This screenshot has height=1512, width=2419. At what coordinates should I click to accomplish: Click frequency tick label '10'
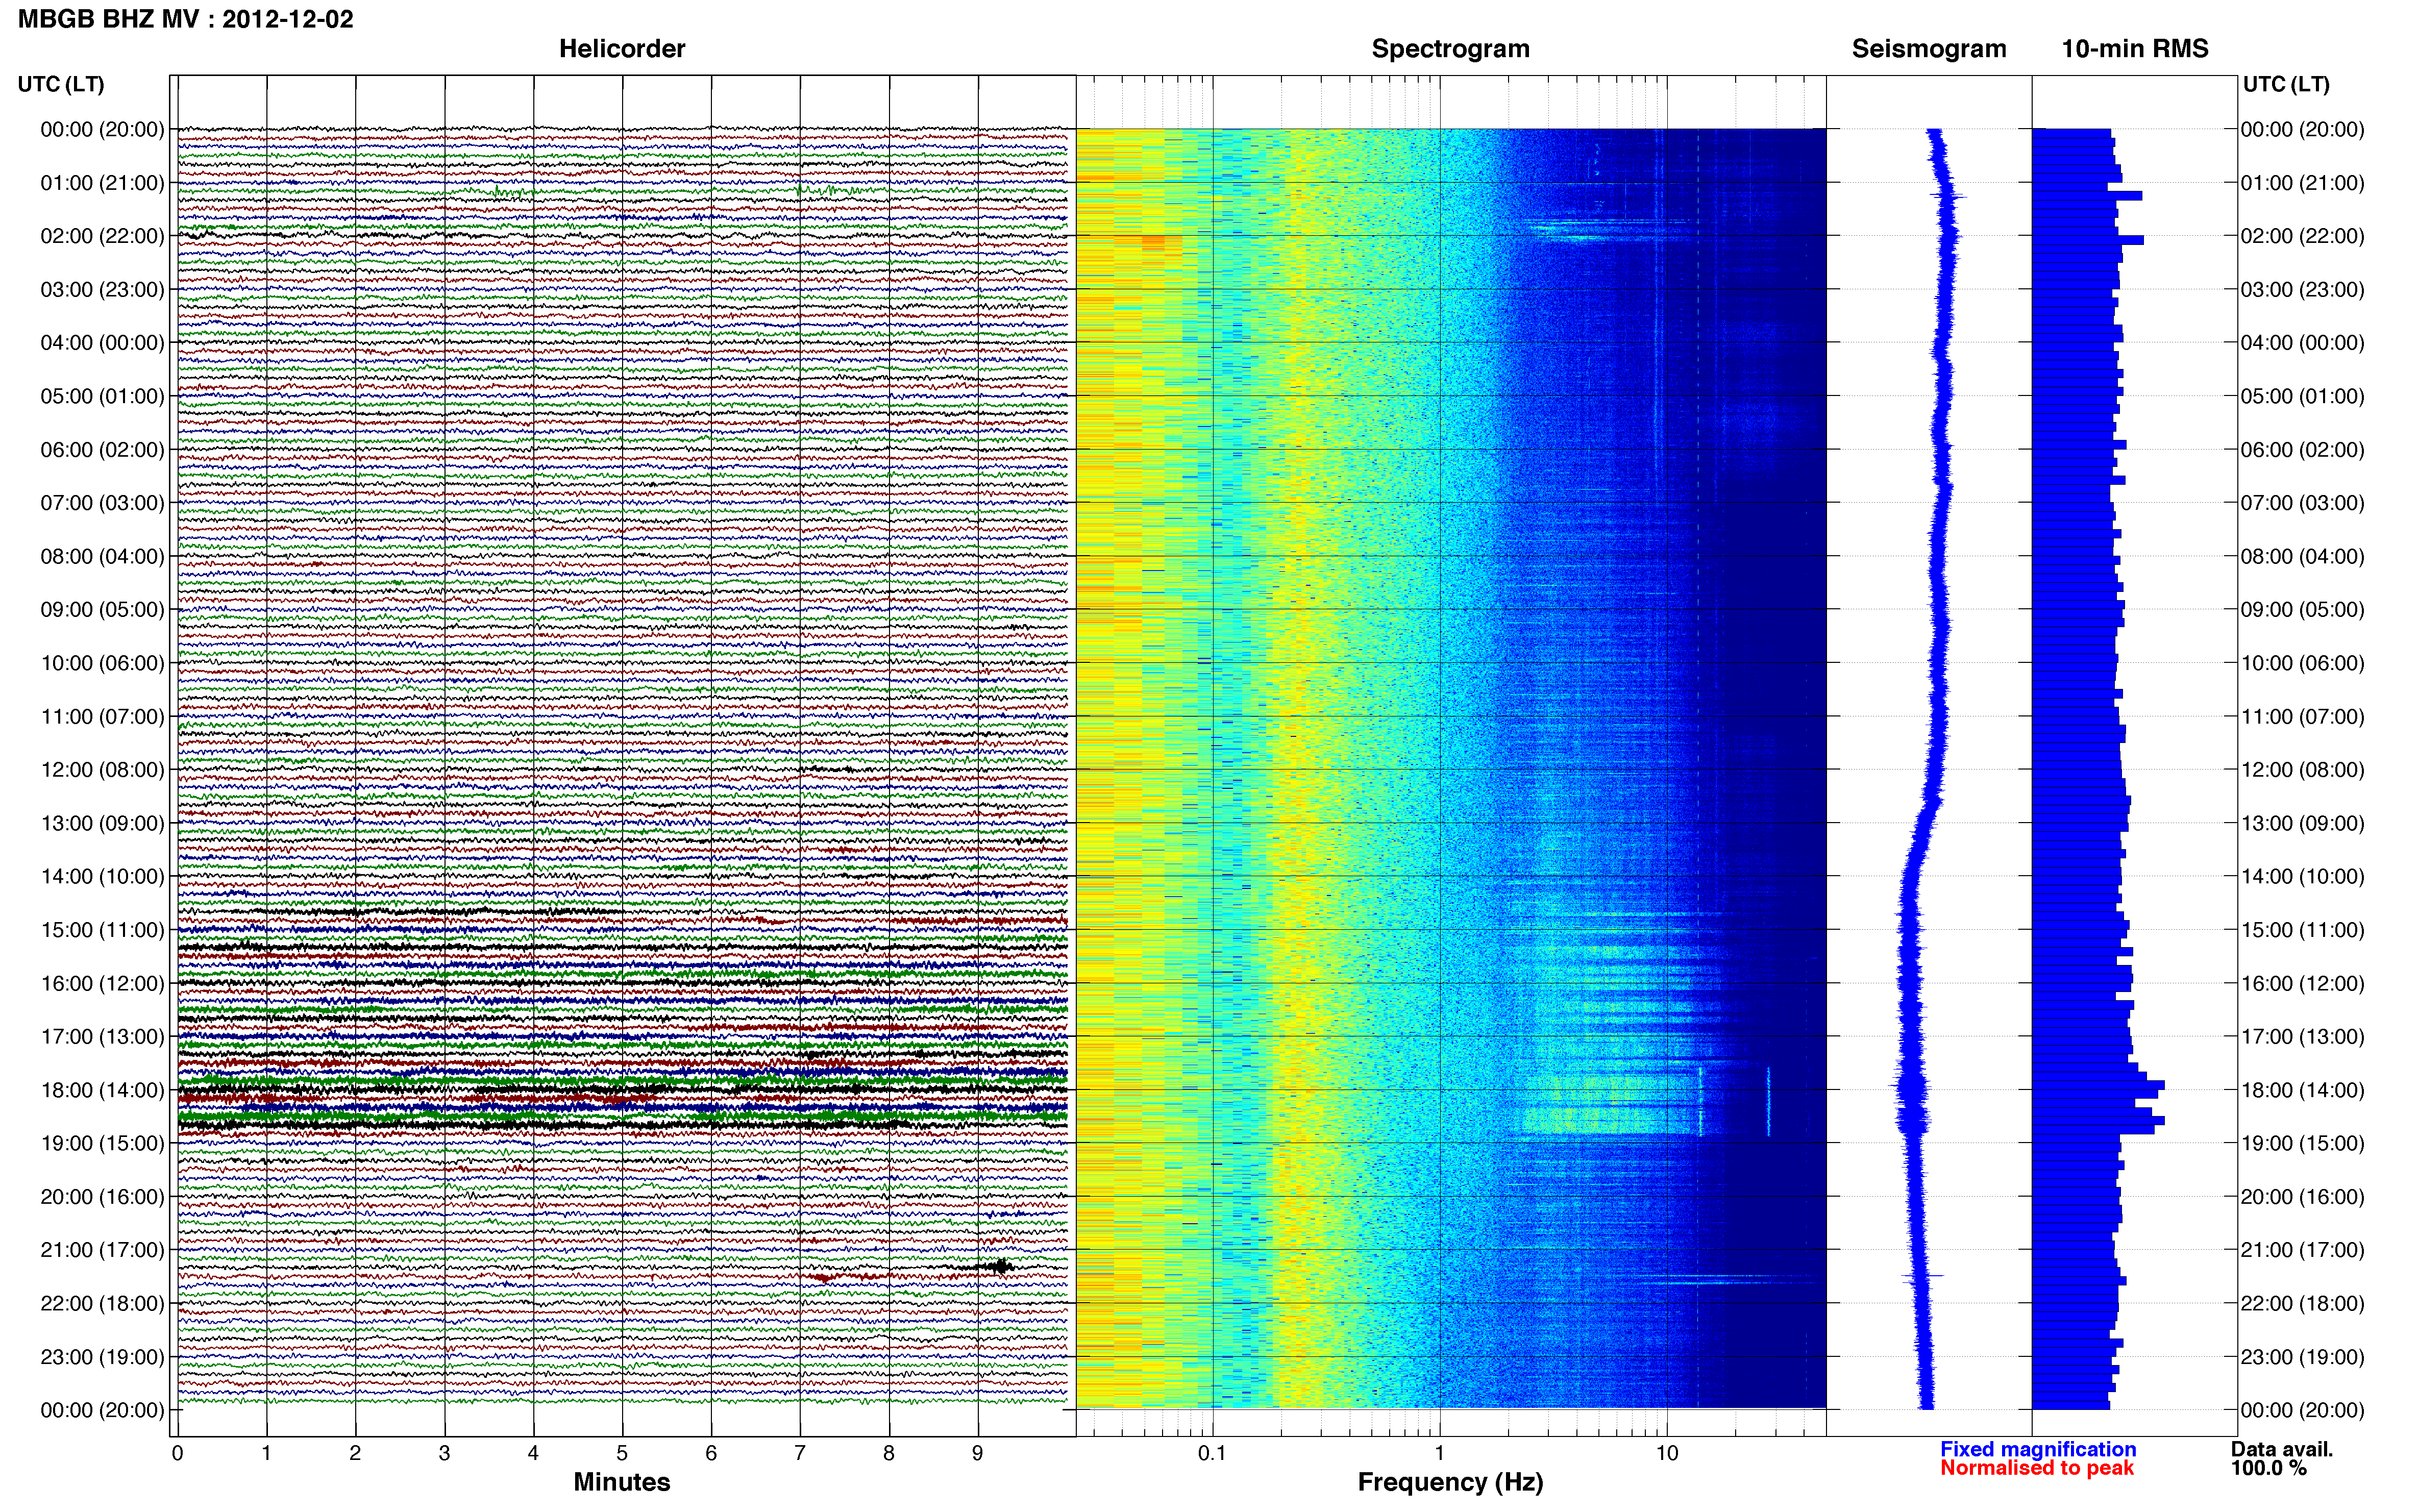coord(1667,1454)
